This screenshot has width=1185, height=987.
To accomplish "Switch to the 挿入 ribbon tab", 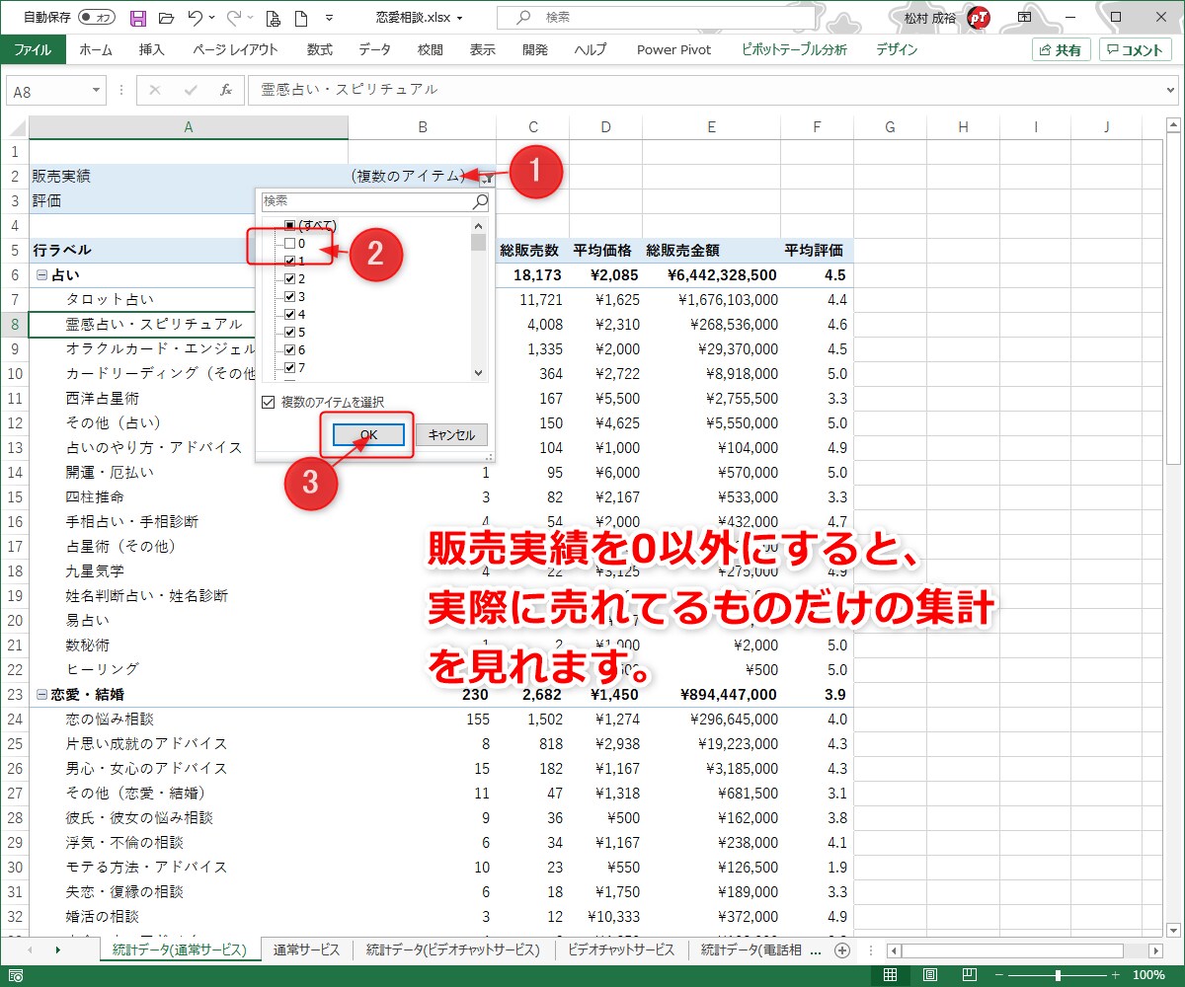I will coord(152,49).
